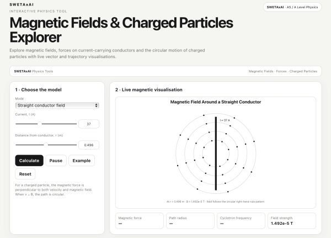
Task: Click the I = 37 A label in diagram
Action: [x=225, y=120]
